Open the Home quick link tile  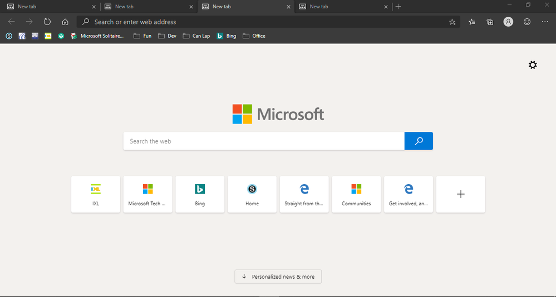click(252, 194)
